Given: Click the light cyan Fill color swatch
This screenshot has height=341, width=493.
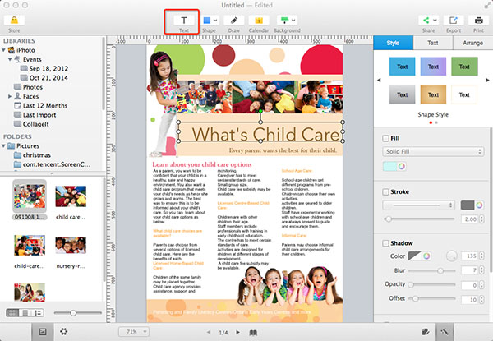Looking at the screenshot, I should (389, 166).
